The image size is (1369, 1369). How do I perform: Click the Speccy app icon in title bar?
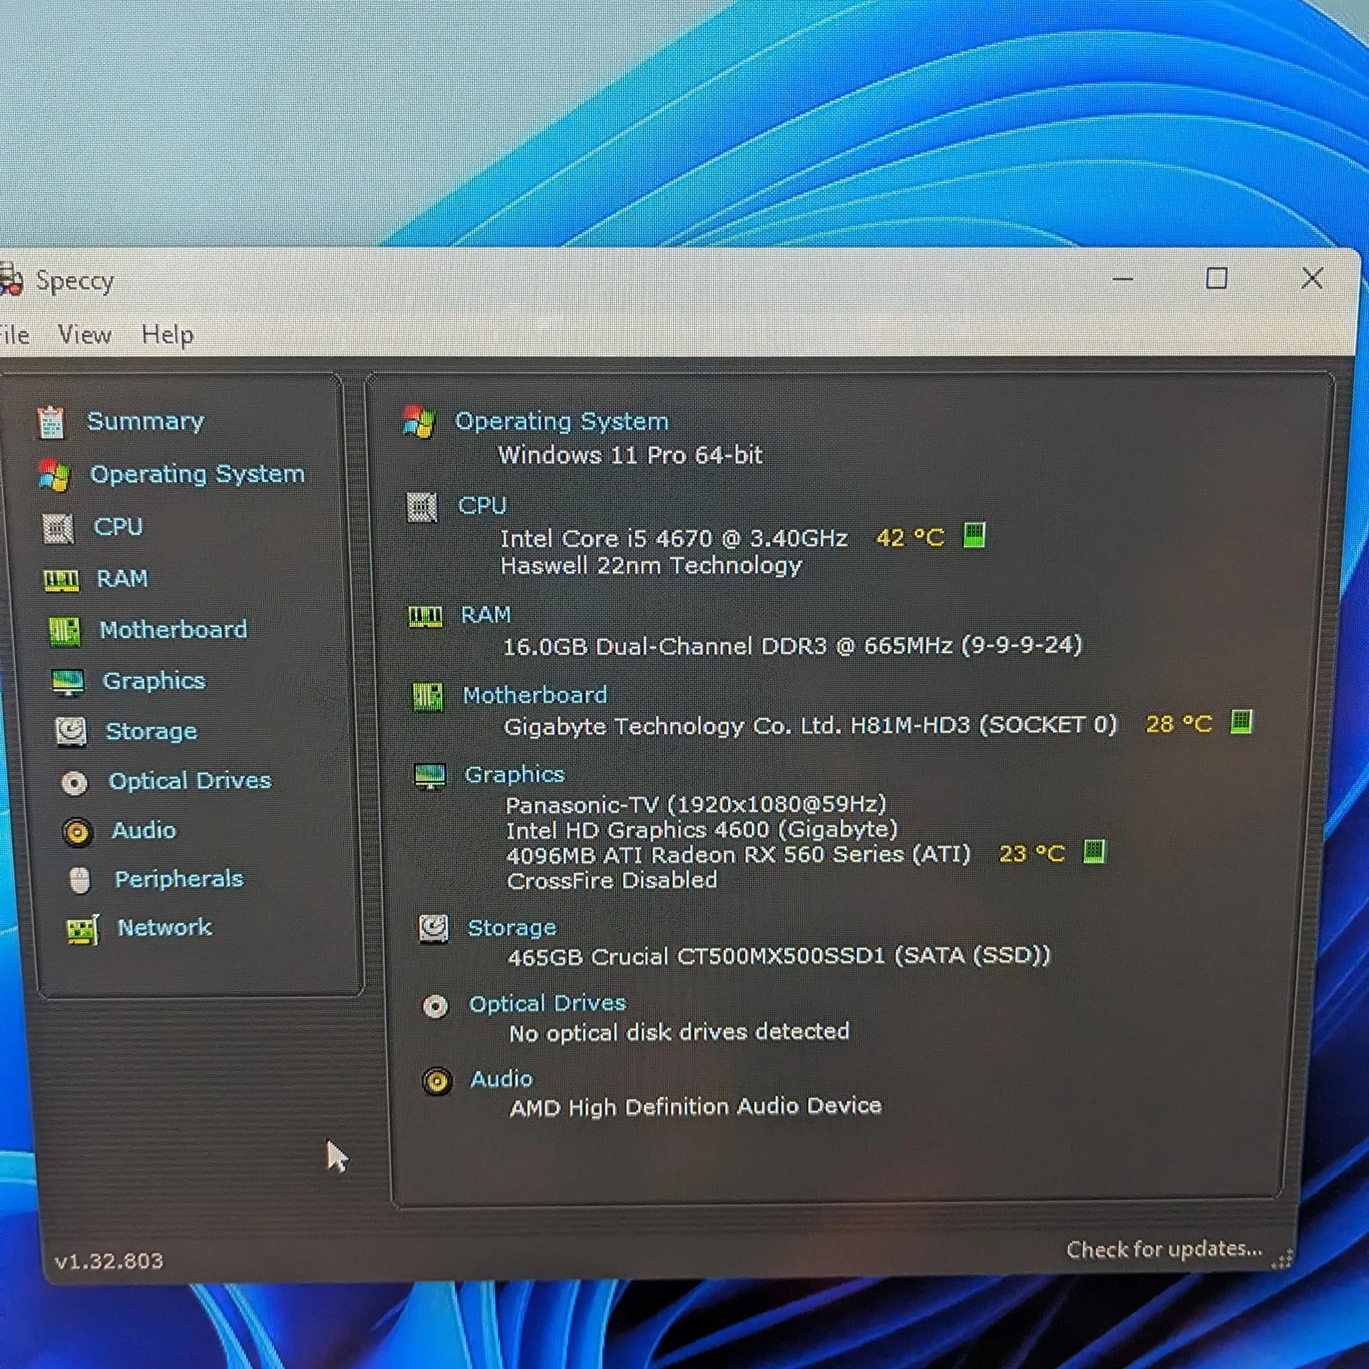10,279
